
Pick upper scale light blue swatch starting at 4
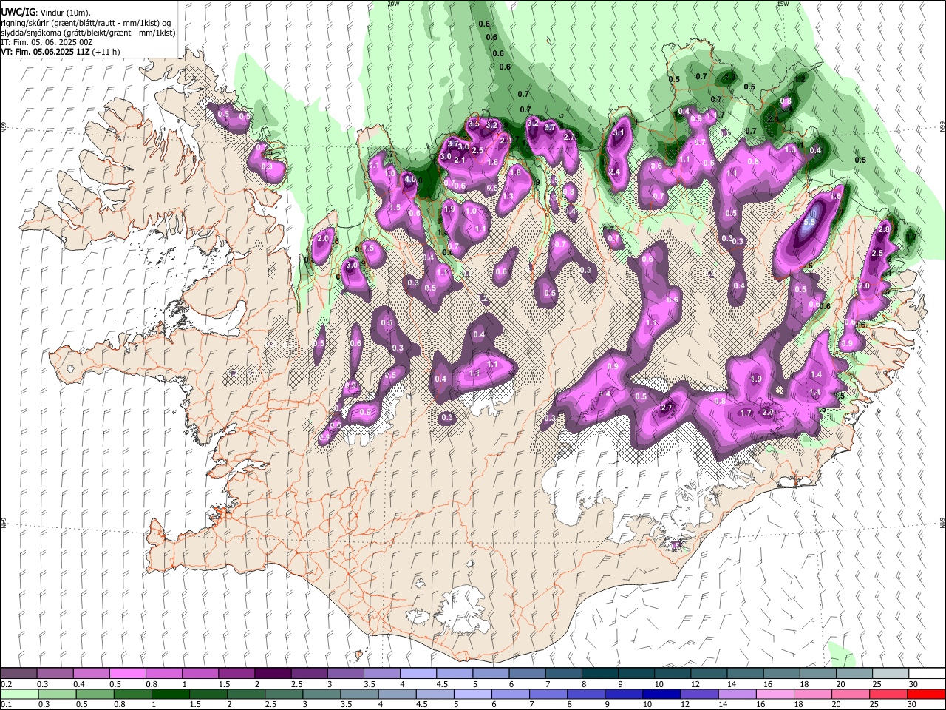(418, 673)
